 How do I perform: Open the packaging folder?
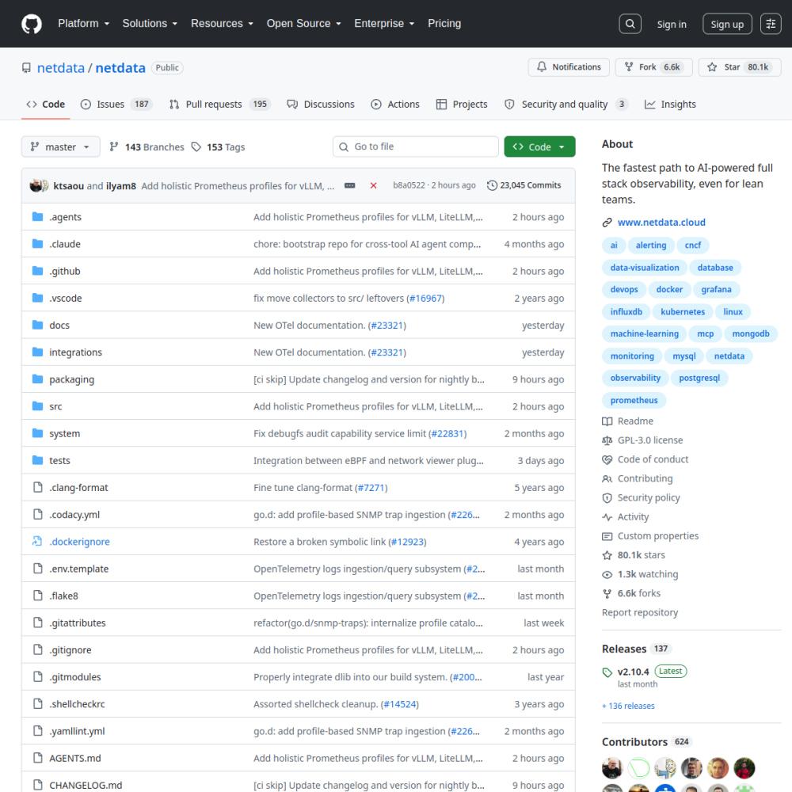click(x=71, y=379)
